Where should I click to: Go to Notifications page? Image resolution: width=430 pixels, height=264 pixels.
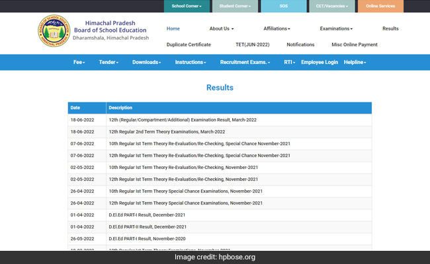(x=300, y=45)
